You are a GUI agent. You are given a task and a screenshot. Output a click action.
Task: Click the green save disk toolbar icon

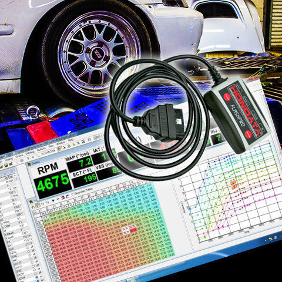(6, 165)
